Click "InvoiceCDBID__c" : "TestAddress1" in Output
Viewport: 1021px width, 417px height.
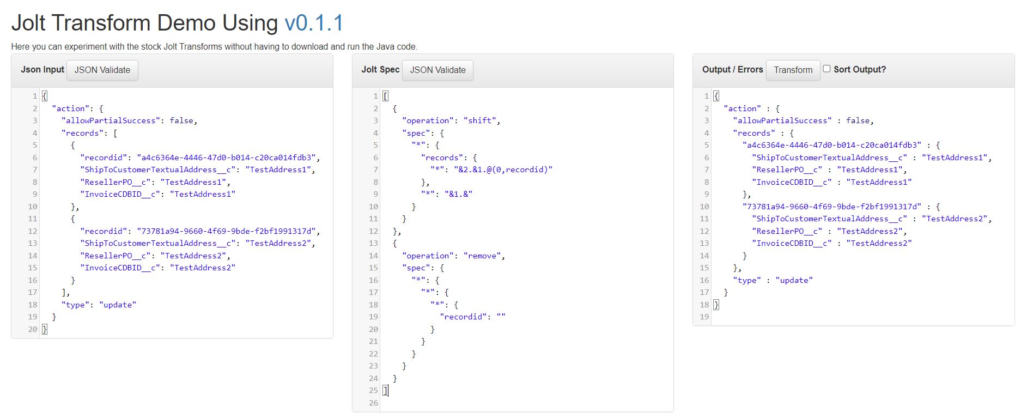pyautogui.click(x=832, y=182)
